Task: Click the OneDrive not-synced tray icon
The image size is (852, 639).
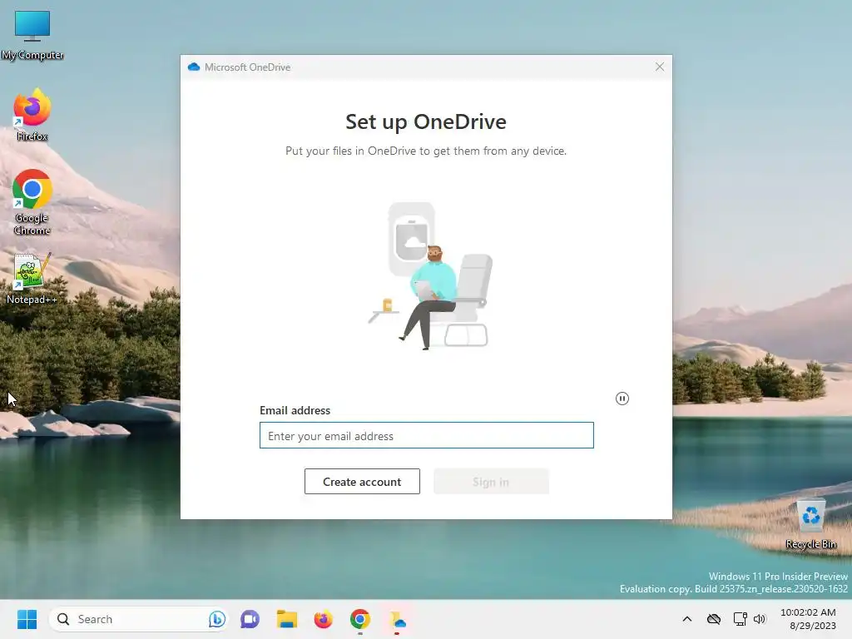Action: (x=713, y=619)
